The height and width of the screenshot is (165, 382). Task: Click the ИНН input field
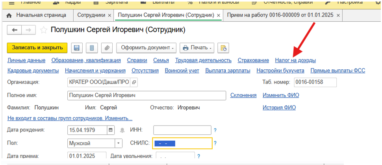pyautogui.click(x=182, y=130)
